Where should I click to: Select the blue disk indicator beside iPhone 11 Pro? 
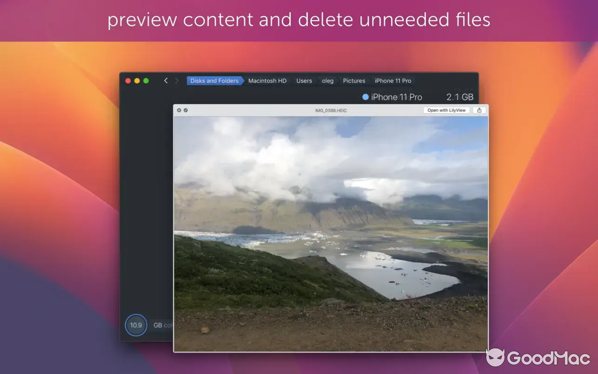coord(365,97)
